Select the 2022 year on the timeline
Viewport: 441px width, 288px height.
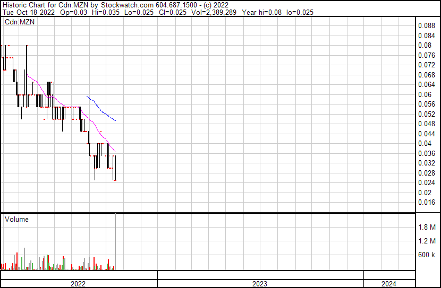[79, 284]
